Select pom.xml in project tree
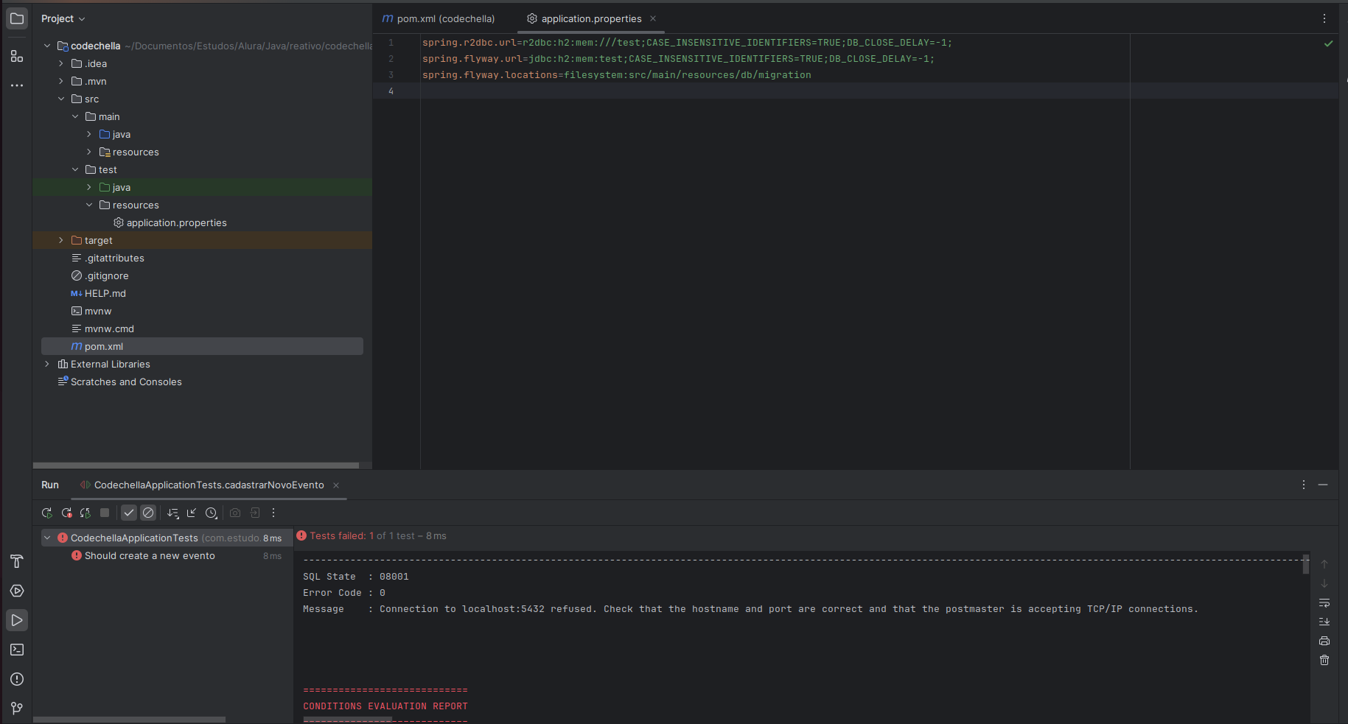1348x724 pixels. pyautogui.click(x=202, y=346)
